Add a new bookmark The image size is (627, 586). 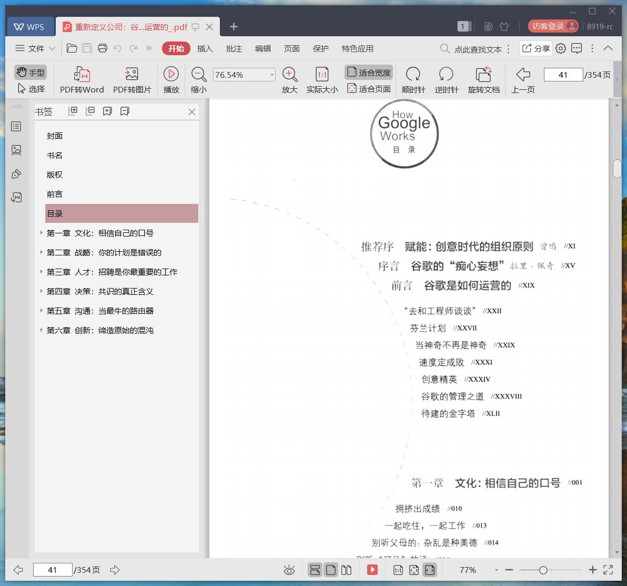pos(107,111)
